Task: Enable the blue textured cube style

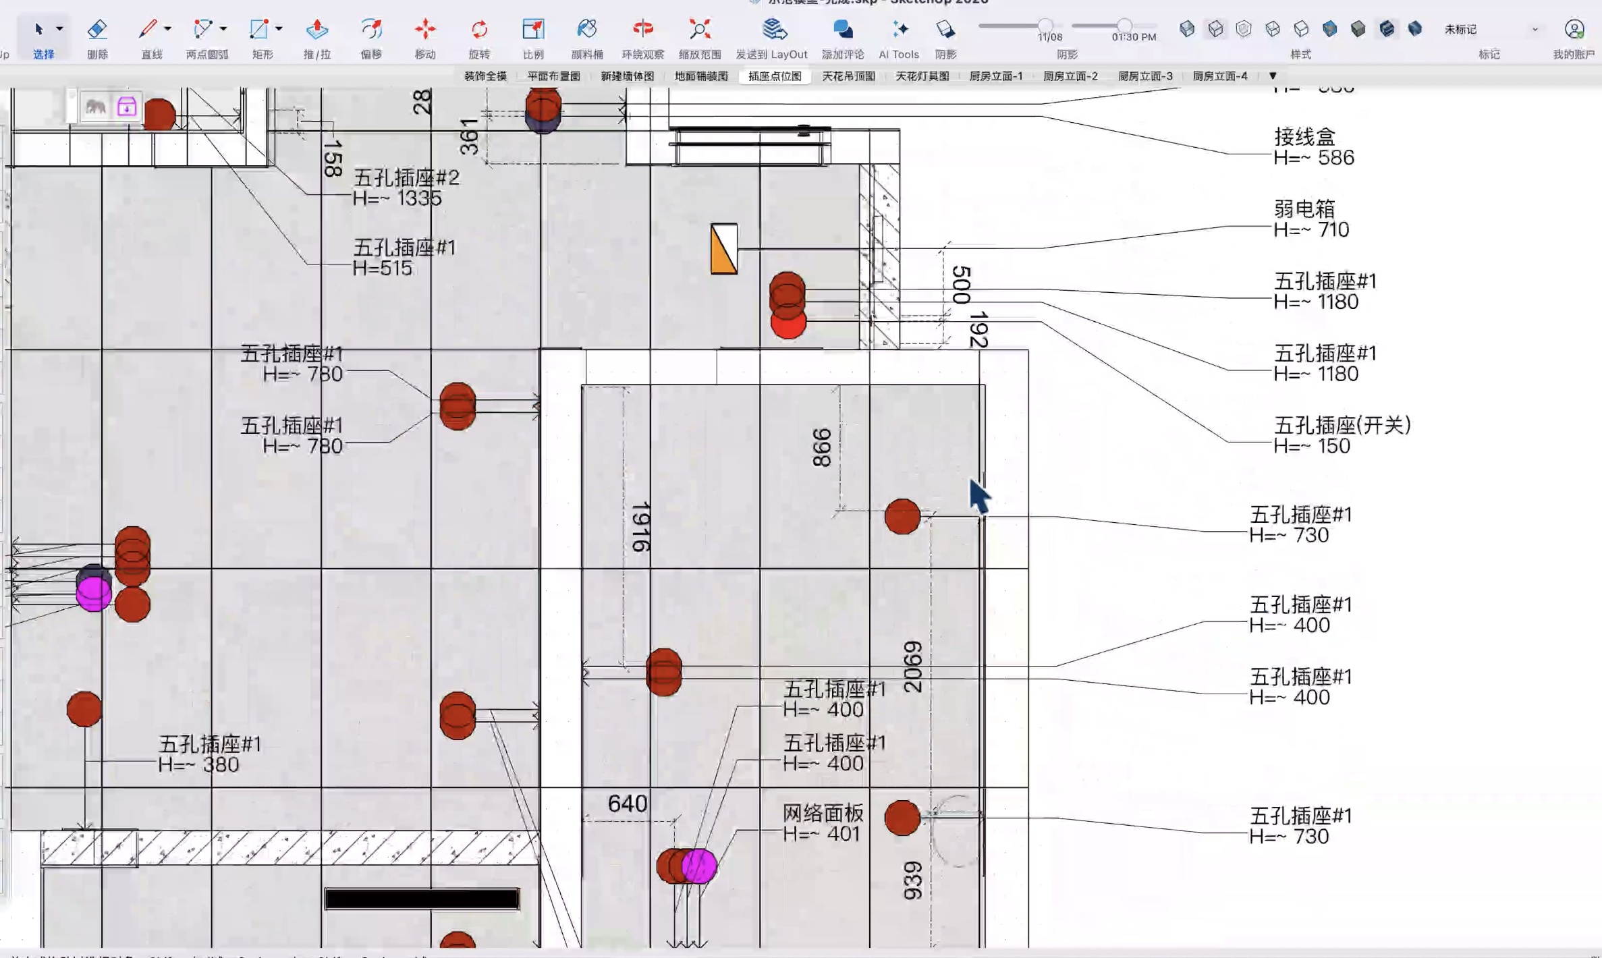Action: (1329, 29)
